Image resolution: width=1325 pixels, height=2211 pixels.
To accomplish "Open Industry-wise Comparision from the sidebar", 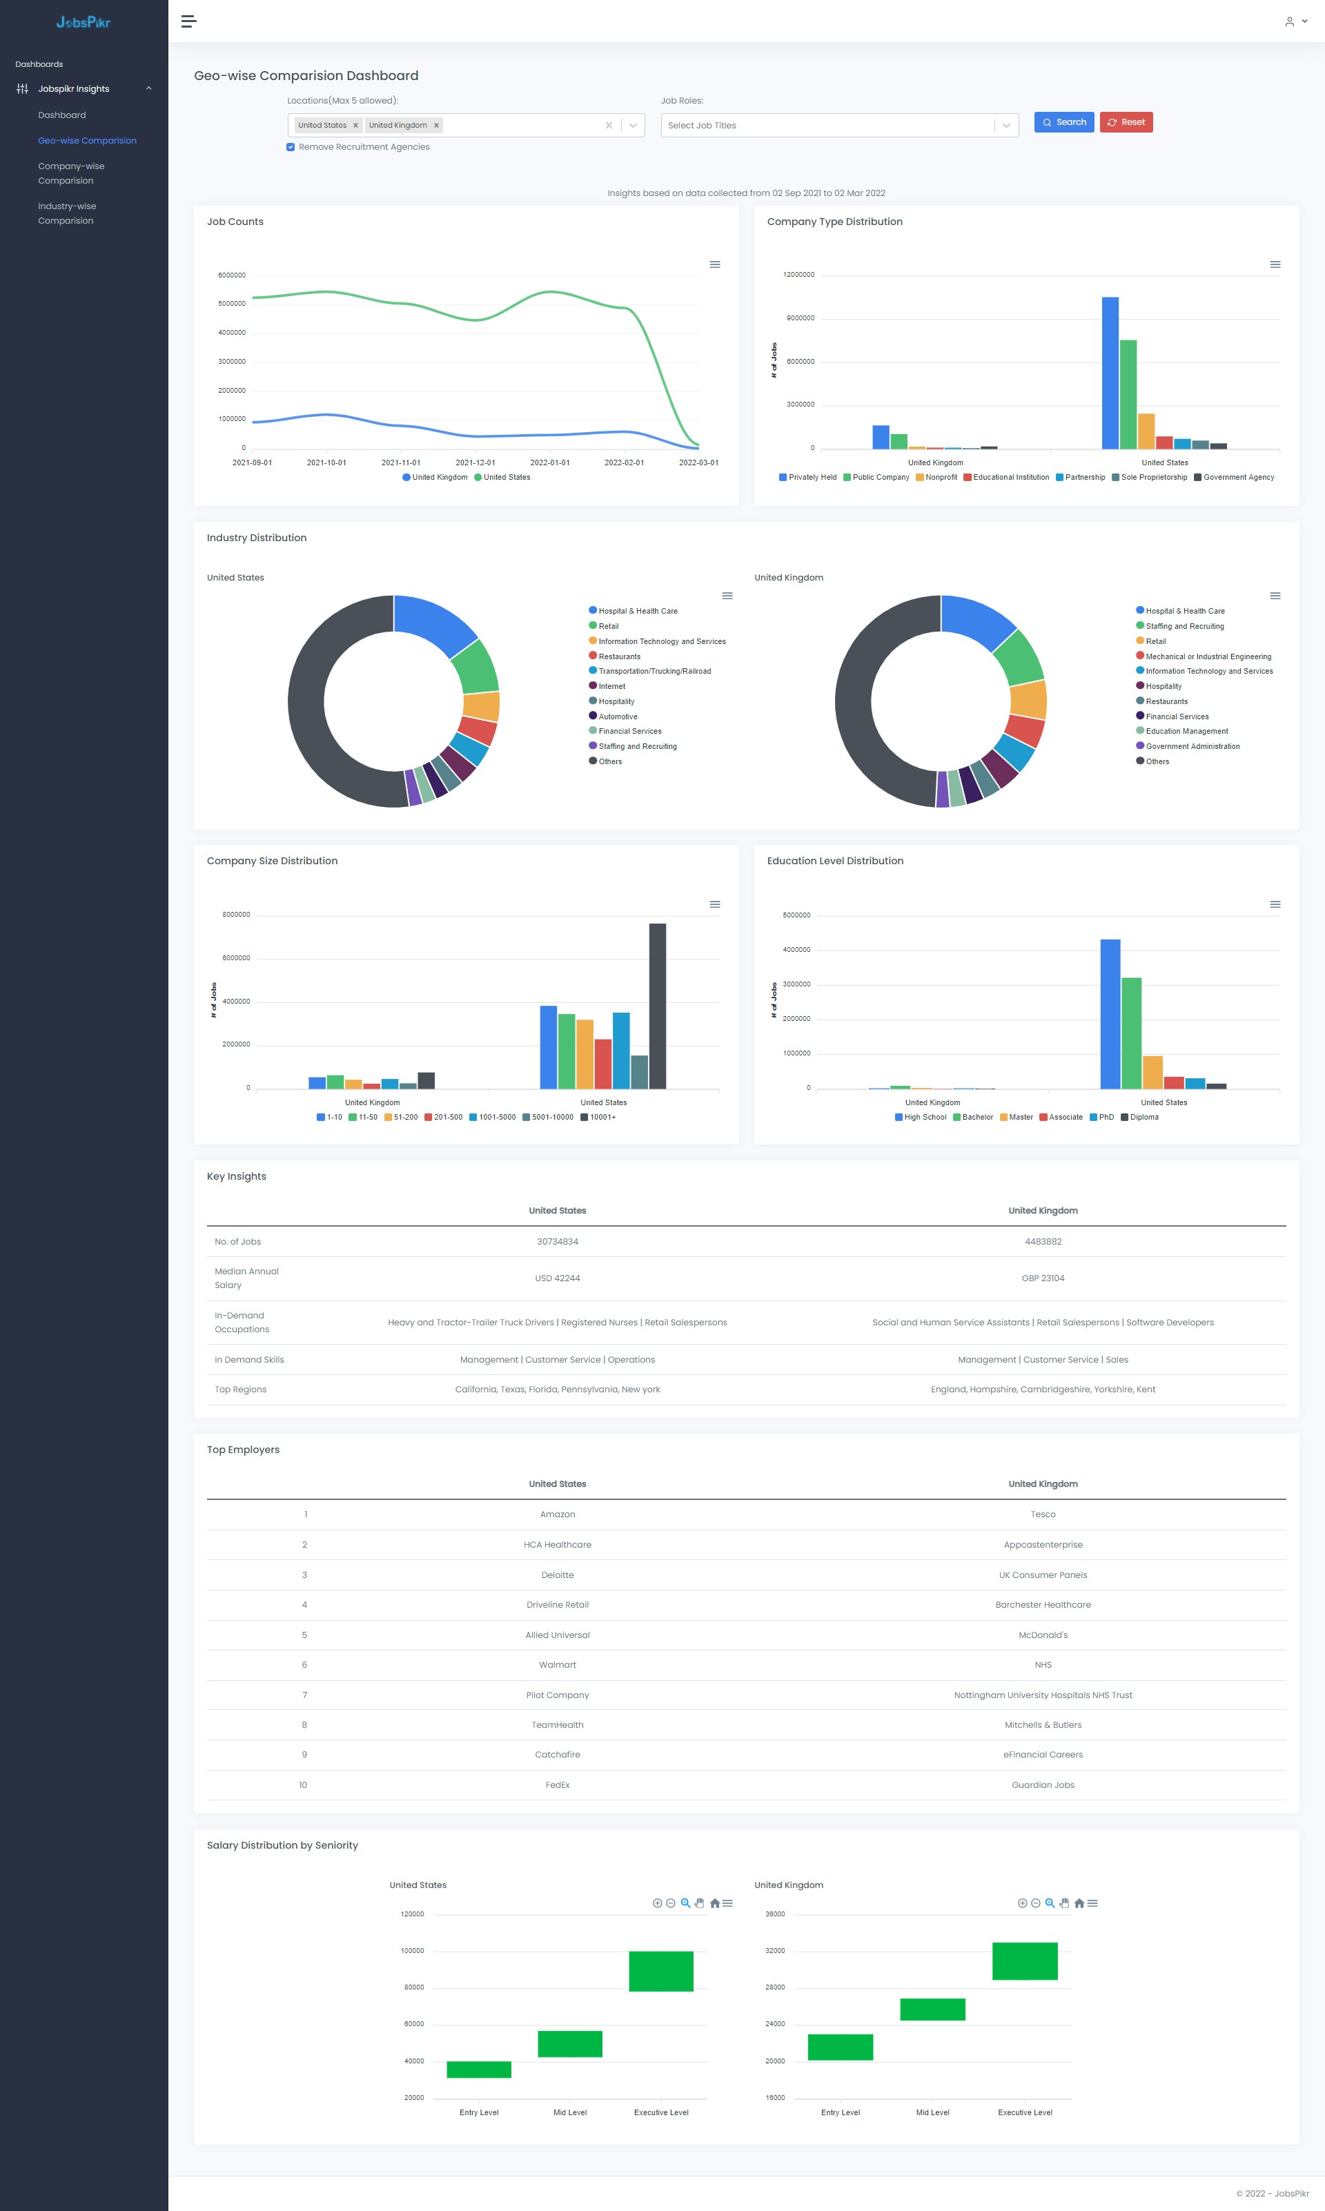I will coord(67,213).
